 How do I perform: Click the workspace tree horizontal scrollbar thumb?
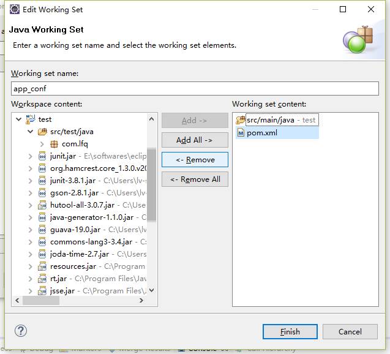[x=41, y=301]
